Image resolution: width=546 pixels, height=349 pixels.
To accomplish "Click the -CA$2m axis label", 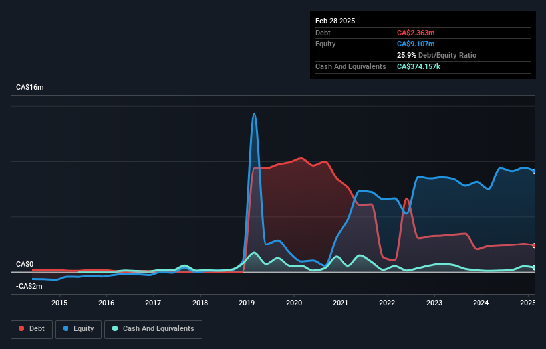I will [x=29, y=286].
